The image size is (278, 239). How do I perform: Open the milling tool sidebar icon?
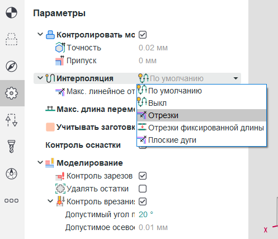tap(11, 147)
